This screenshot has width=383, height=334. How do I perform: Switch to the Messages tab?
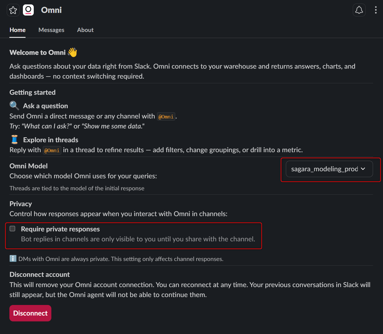pyautogui.click(x=51, y=30)
